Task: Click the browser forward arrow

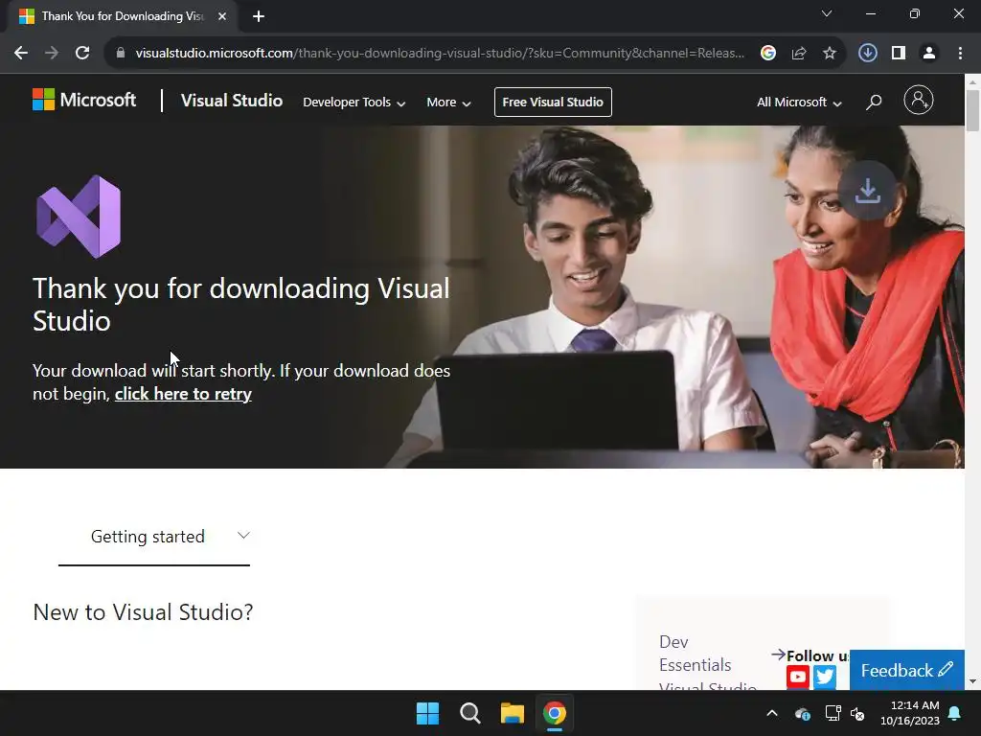Action: (x=52, y=54)
